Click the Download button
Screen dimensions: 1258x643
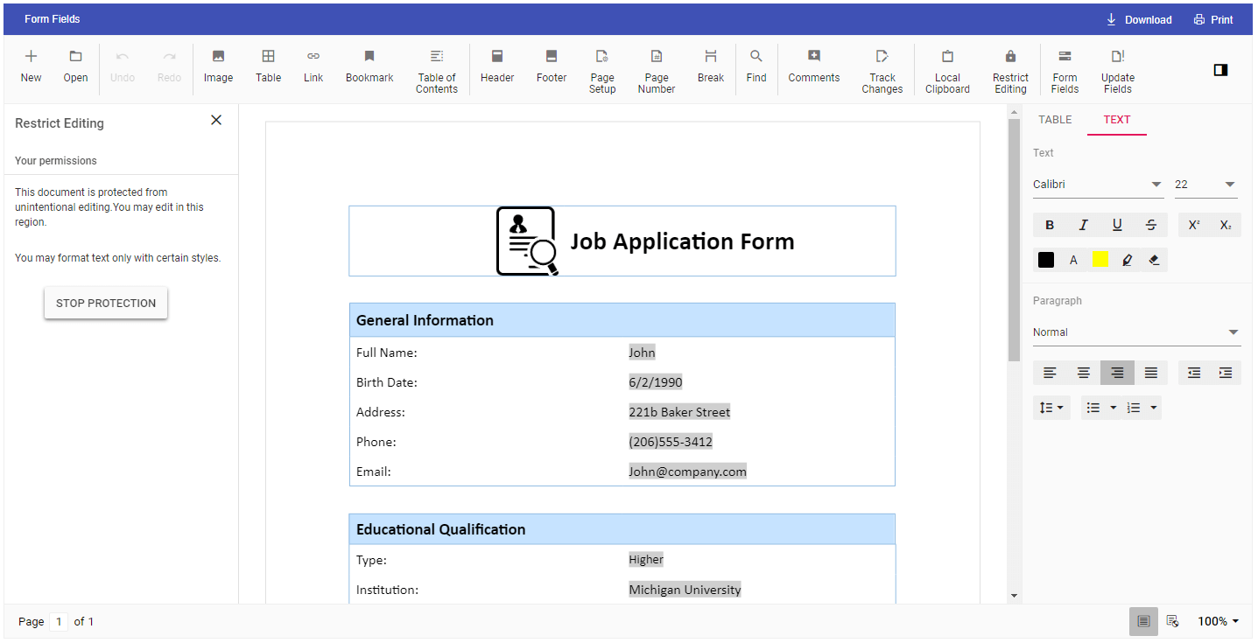[1139, 19]
